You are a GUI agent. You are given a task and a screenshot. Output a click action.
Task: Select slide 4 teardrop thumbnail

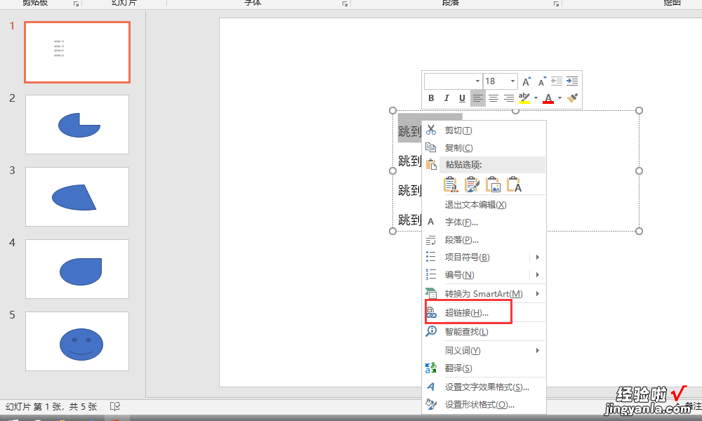[x=77, y=269]
